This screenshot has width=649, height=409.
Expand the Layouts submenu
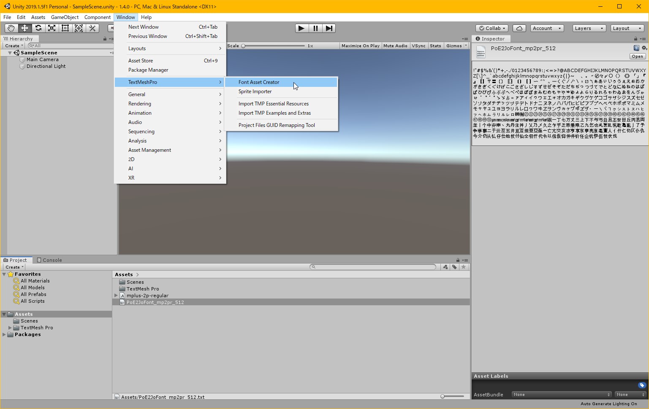click(x=170, y=48)
